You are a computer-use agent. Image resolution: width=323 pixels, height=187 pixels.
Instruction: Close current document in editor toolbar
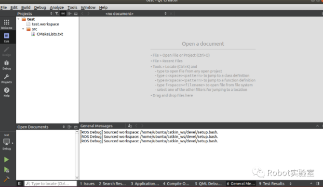171,13
